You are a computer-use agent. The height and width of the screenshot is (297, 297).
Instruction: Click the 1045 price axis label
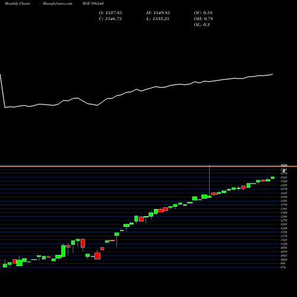click(x=284, y=255)
